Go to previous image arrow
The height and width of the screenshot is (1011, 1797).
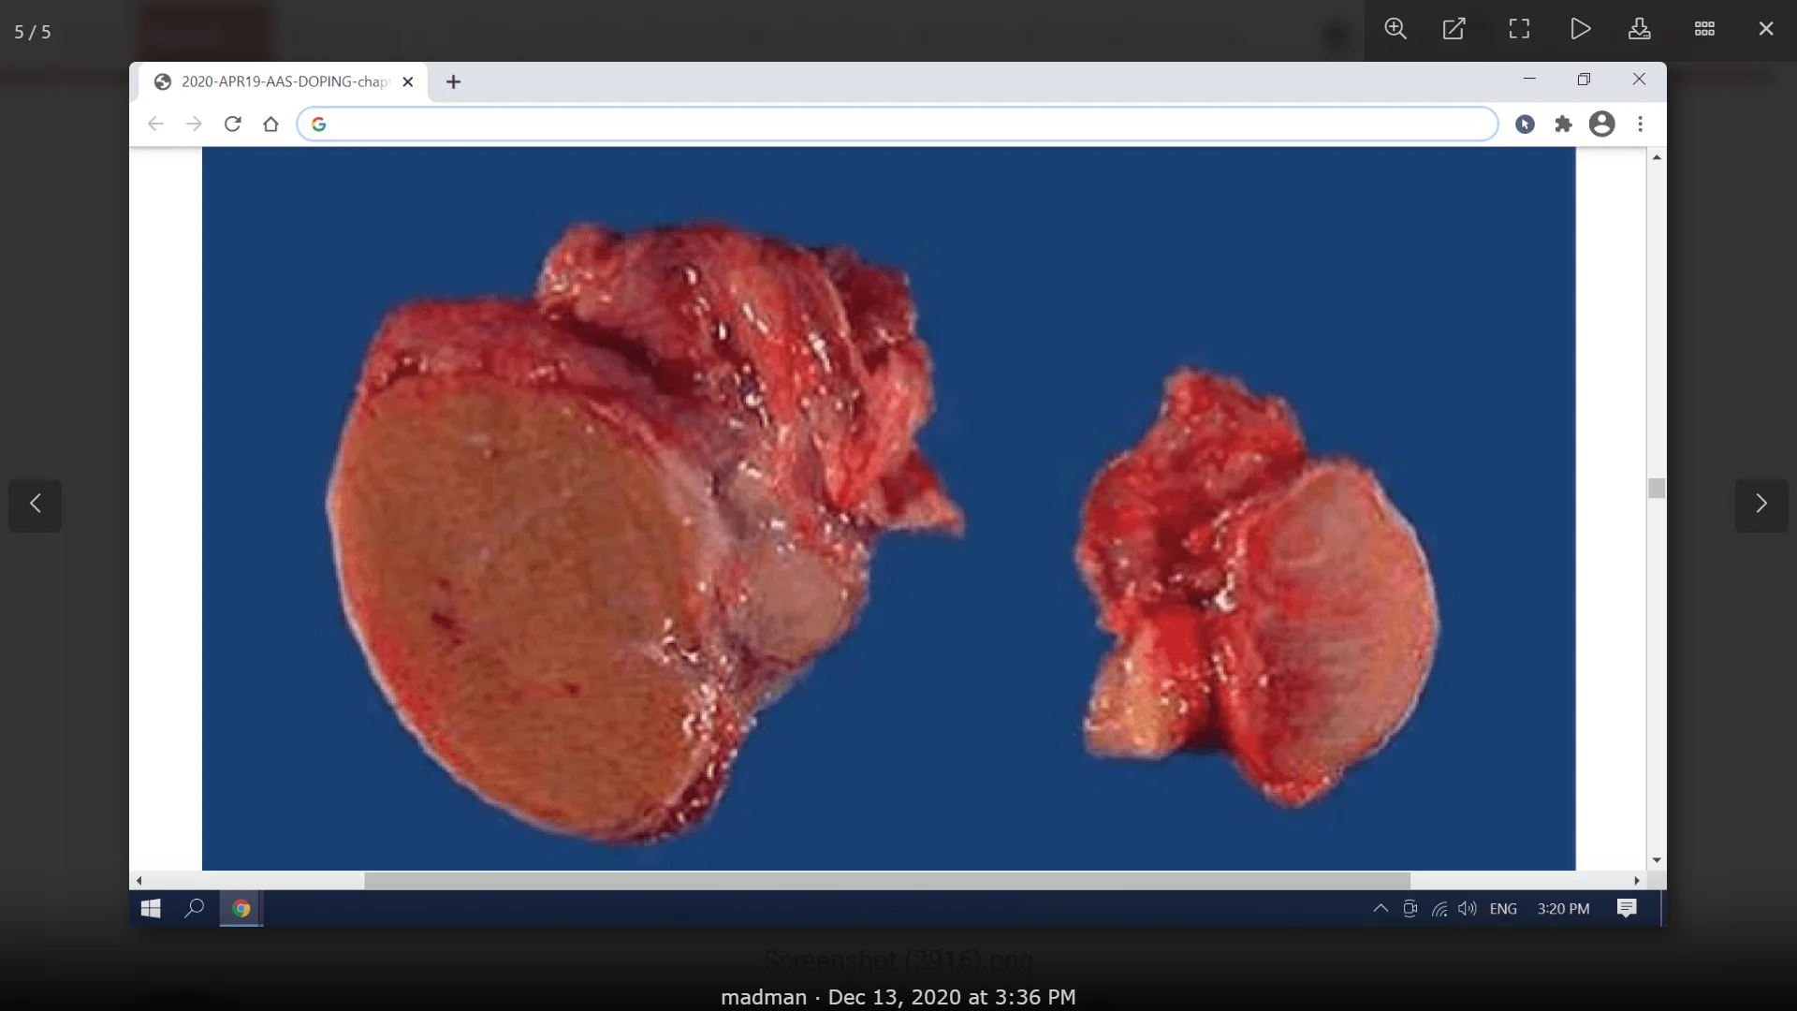(36, 505)
